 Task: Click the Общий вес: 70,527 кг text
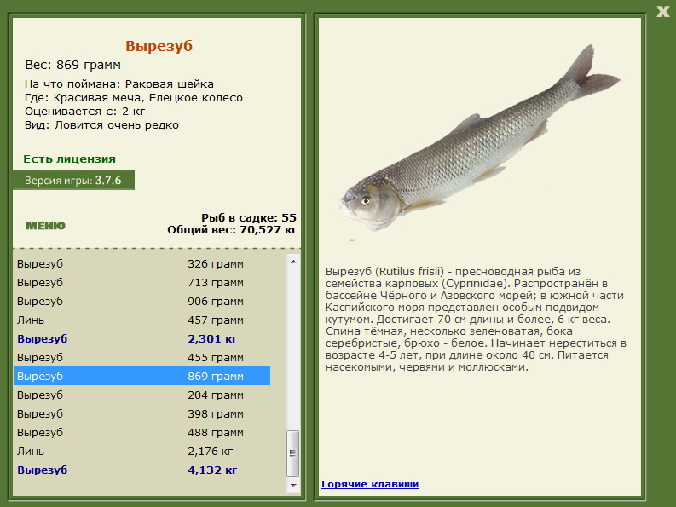click(x=232, y=230)
